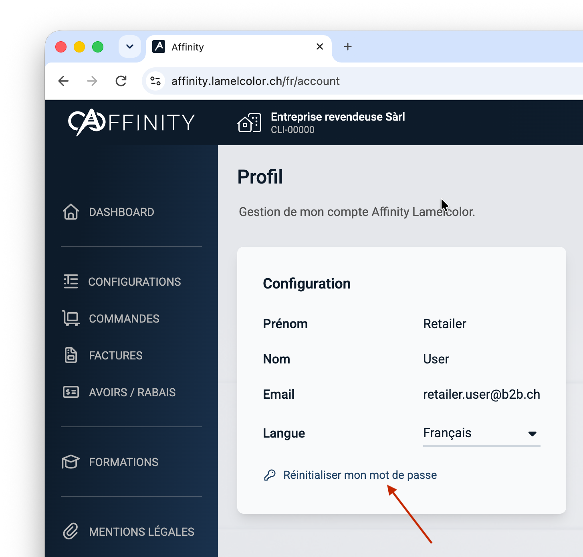Open site information icon in address bar
Image resolution: width=583 pixels, height=557 pixels.
point(155,81)
